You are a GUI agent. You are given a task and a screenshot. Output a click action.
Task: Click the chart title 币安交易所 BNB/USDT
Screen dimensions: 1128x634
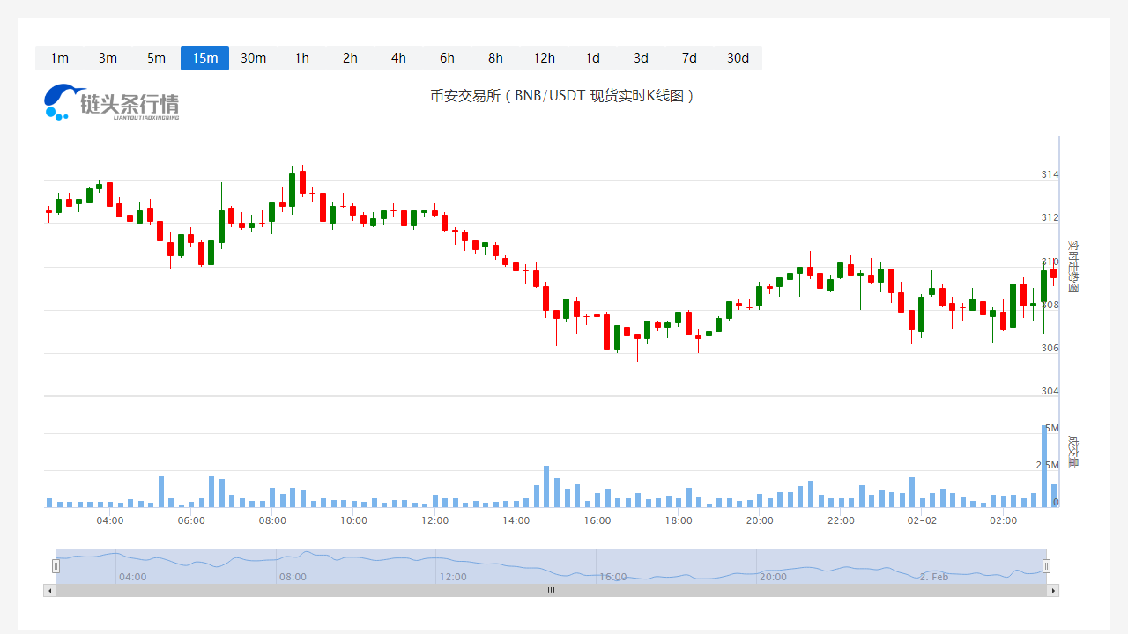tap(563, 96)
